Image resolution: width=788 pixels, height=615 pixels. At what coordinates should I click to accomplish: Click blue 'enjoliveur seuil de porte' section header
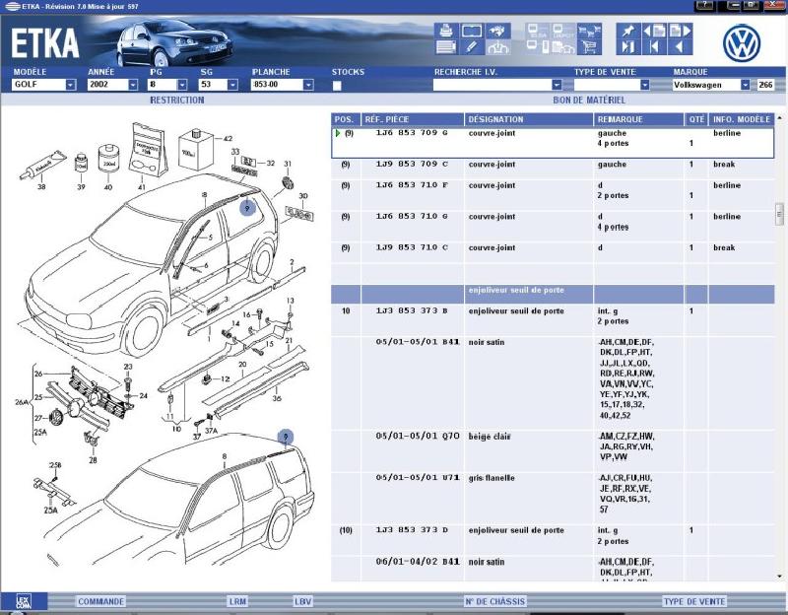click(x=553, y=294)
